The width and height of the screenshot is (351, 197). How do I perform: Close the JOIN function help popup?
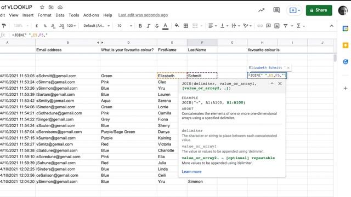coord(280,84)
